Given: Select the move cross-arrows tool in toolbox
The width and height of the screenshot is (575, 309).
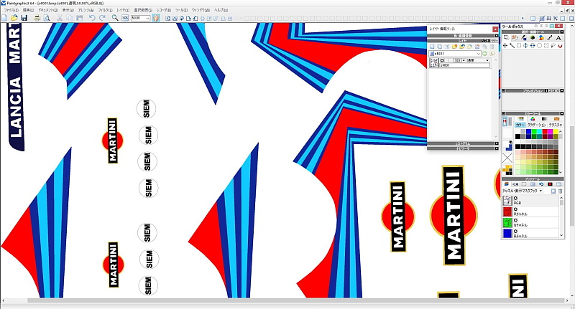Looking at the screenshot, I should [x=505, y=46].
